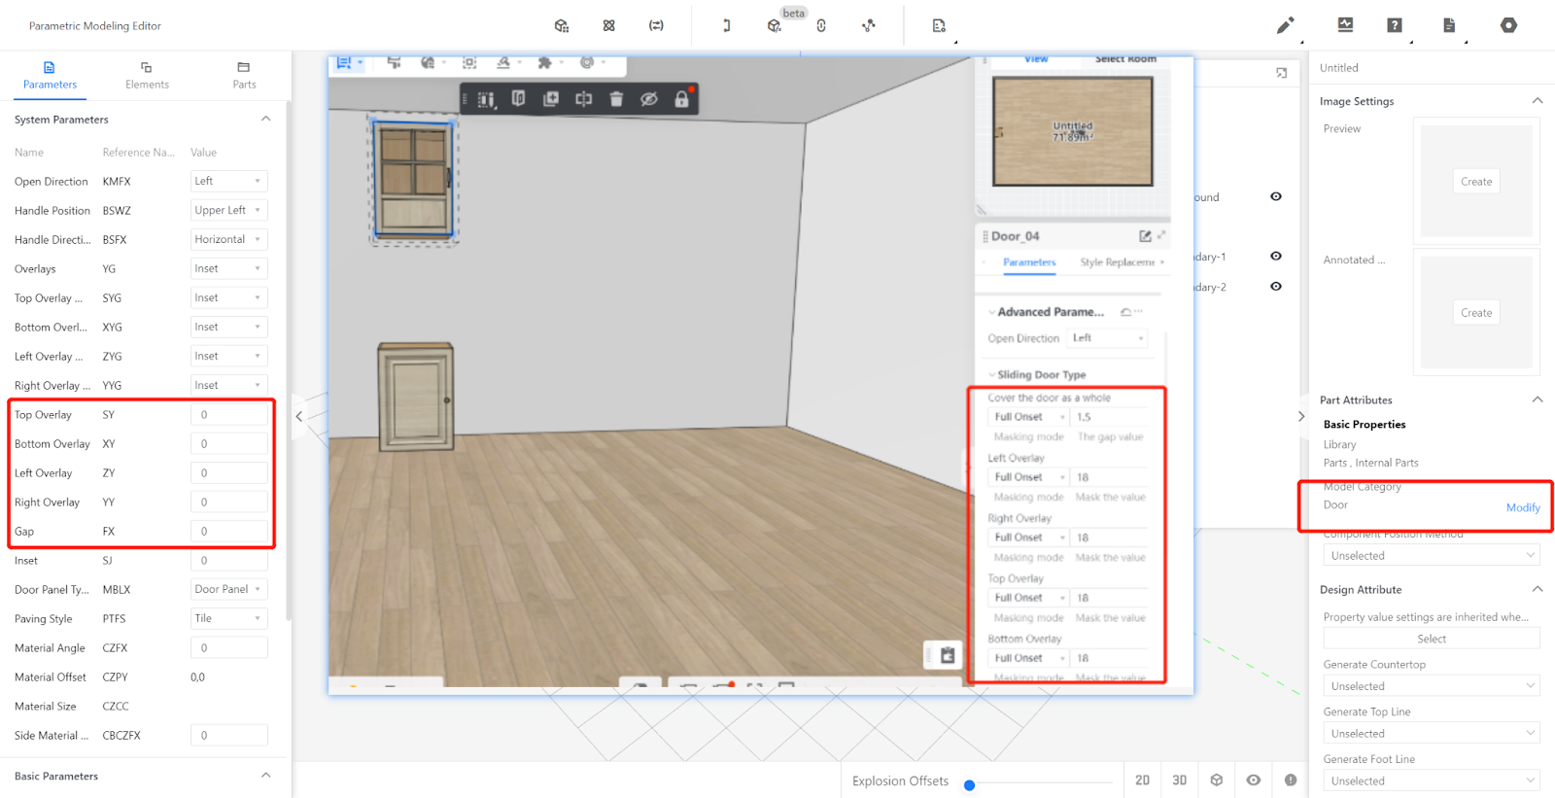This screenshot has height=798, width=1555.
Task: Toggle visibility eye for the boundary-2 layer
Action: [1276, 287]
